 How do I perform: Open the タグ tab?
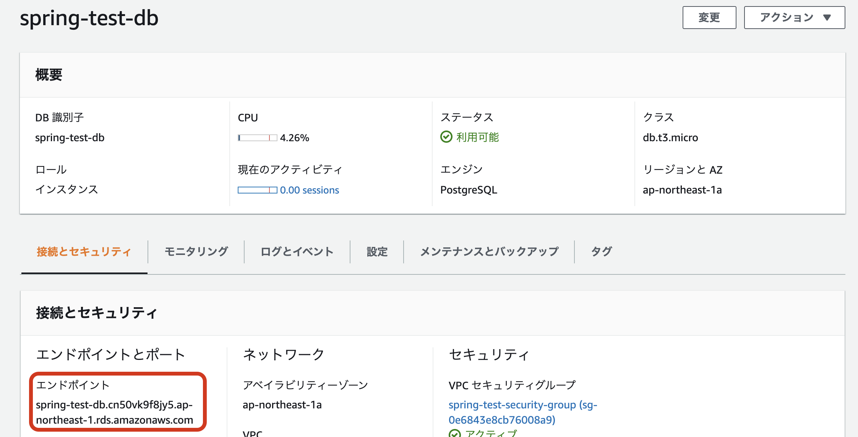[602, 251]
